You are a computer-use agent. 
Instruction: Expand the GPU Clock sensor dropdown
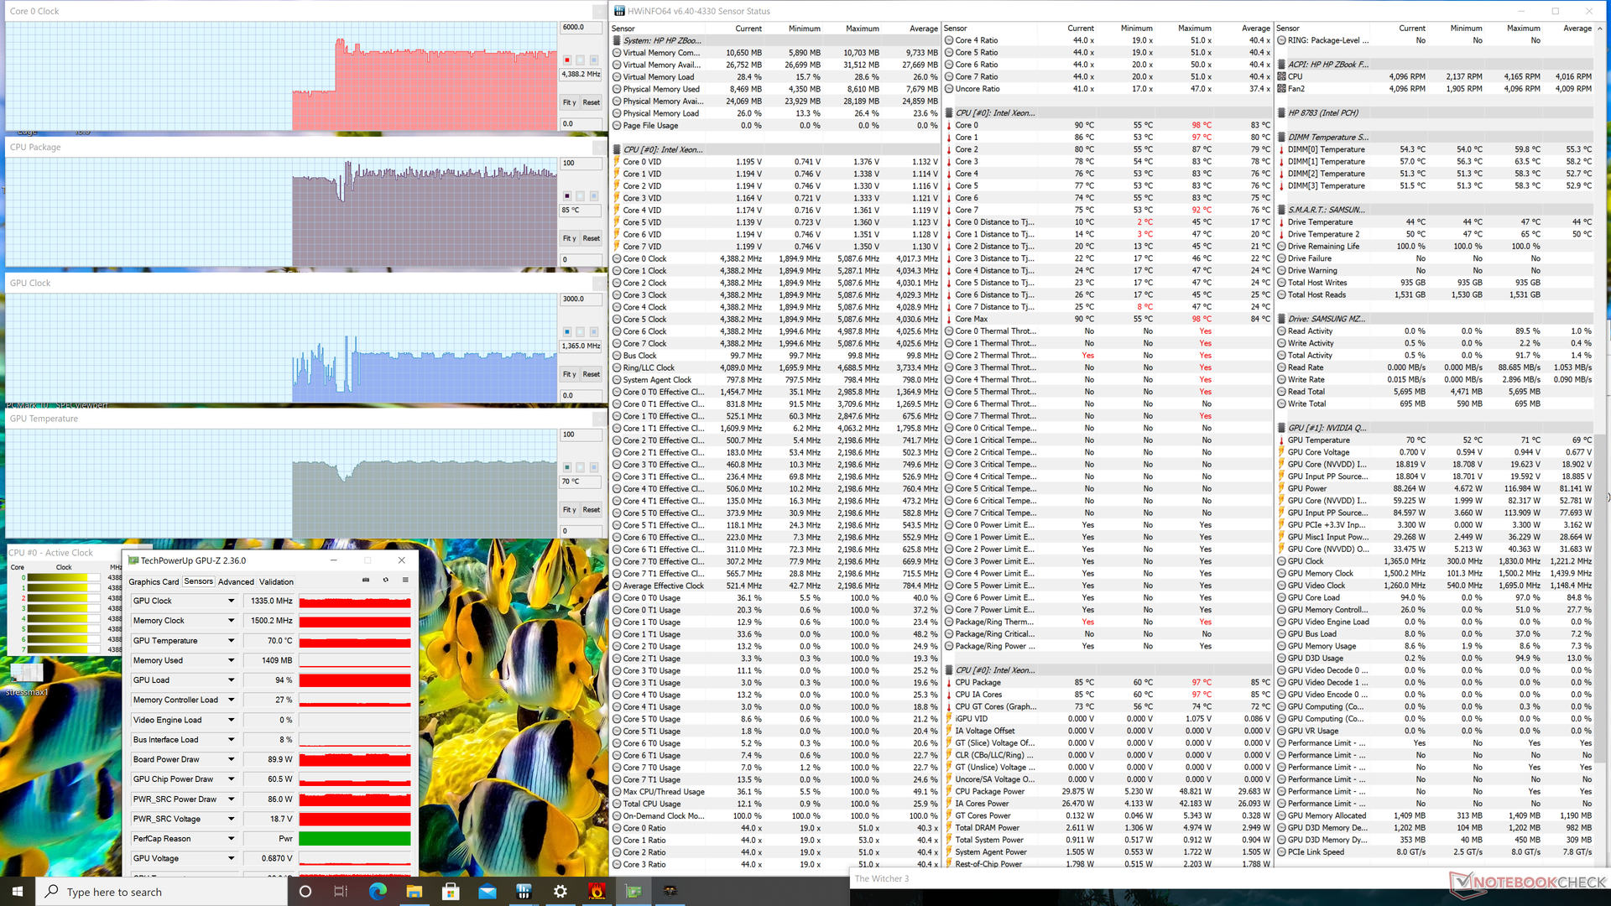coord(231,601)
